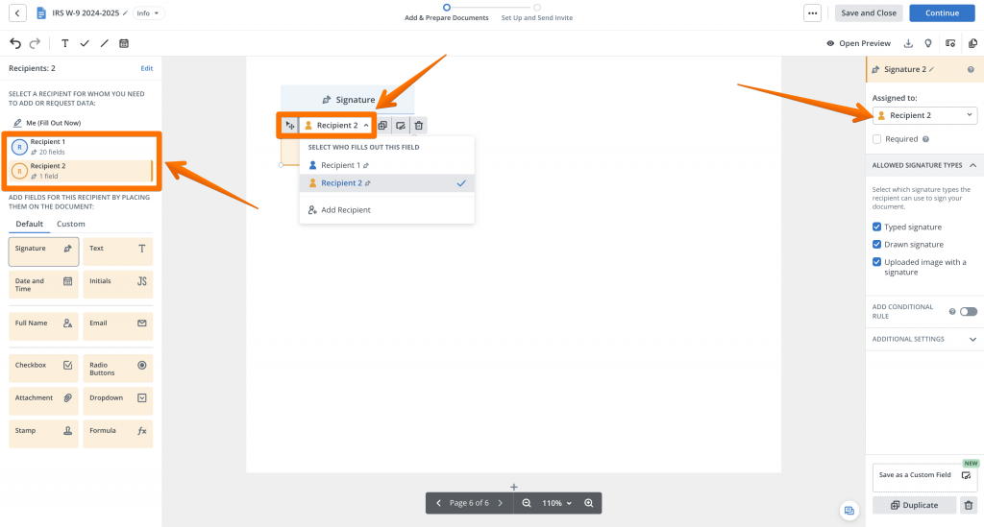
Task: Open the 110% zoom level dropdown
Action: (x=556, y=503)
